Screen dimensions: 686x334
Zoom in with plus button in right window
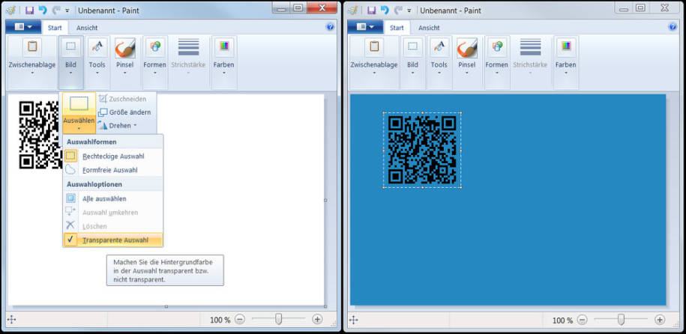click(660, 320)
